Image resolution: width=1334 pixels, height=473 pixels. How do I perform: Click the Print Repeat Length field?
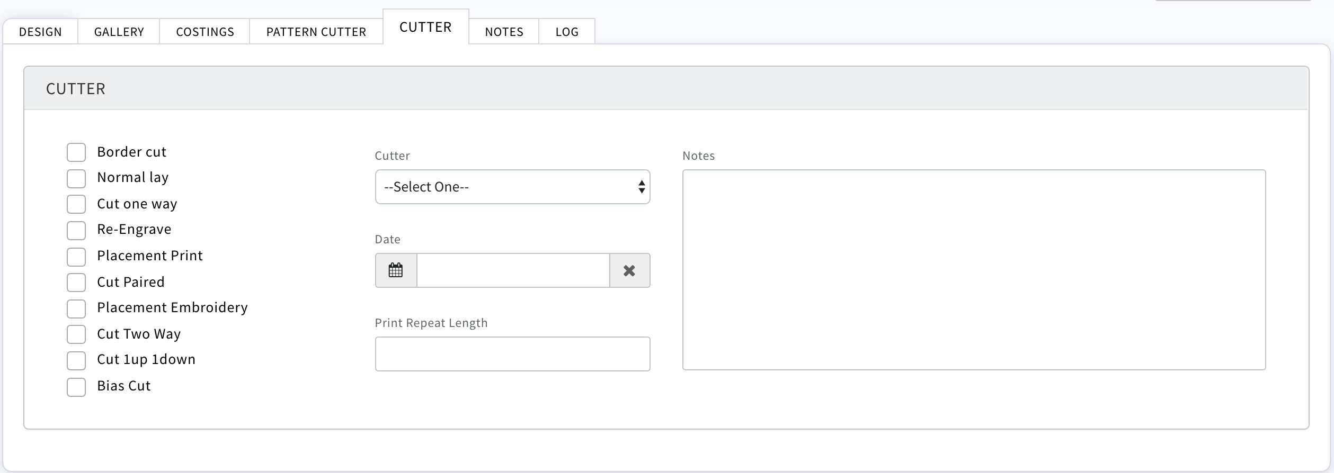[x=512, y=354]
